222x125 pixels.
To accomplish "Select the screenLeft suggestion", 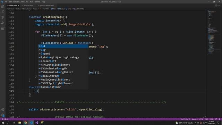I will (63, 61).
